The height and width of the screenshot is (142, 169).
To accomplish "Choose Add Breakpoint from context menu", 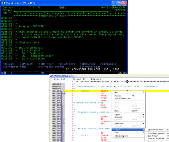I will pyautogui.click(x=128, y=136).
